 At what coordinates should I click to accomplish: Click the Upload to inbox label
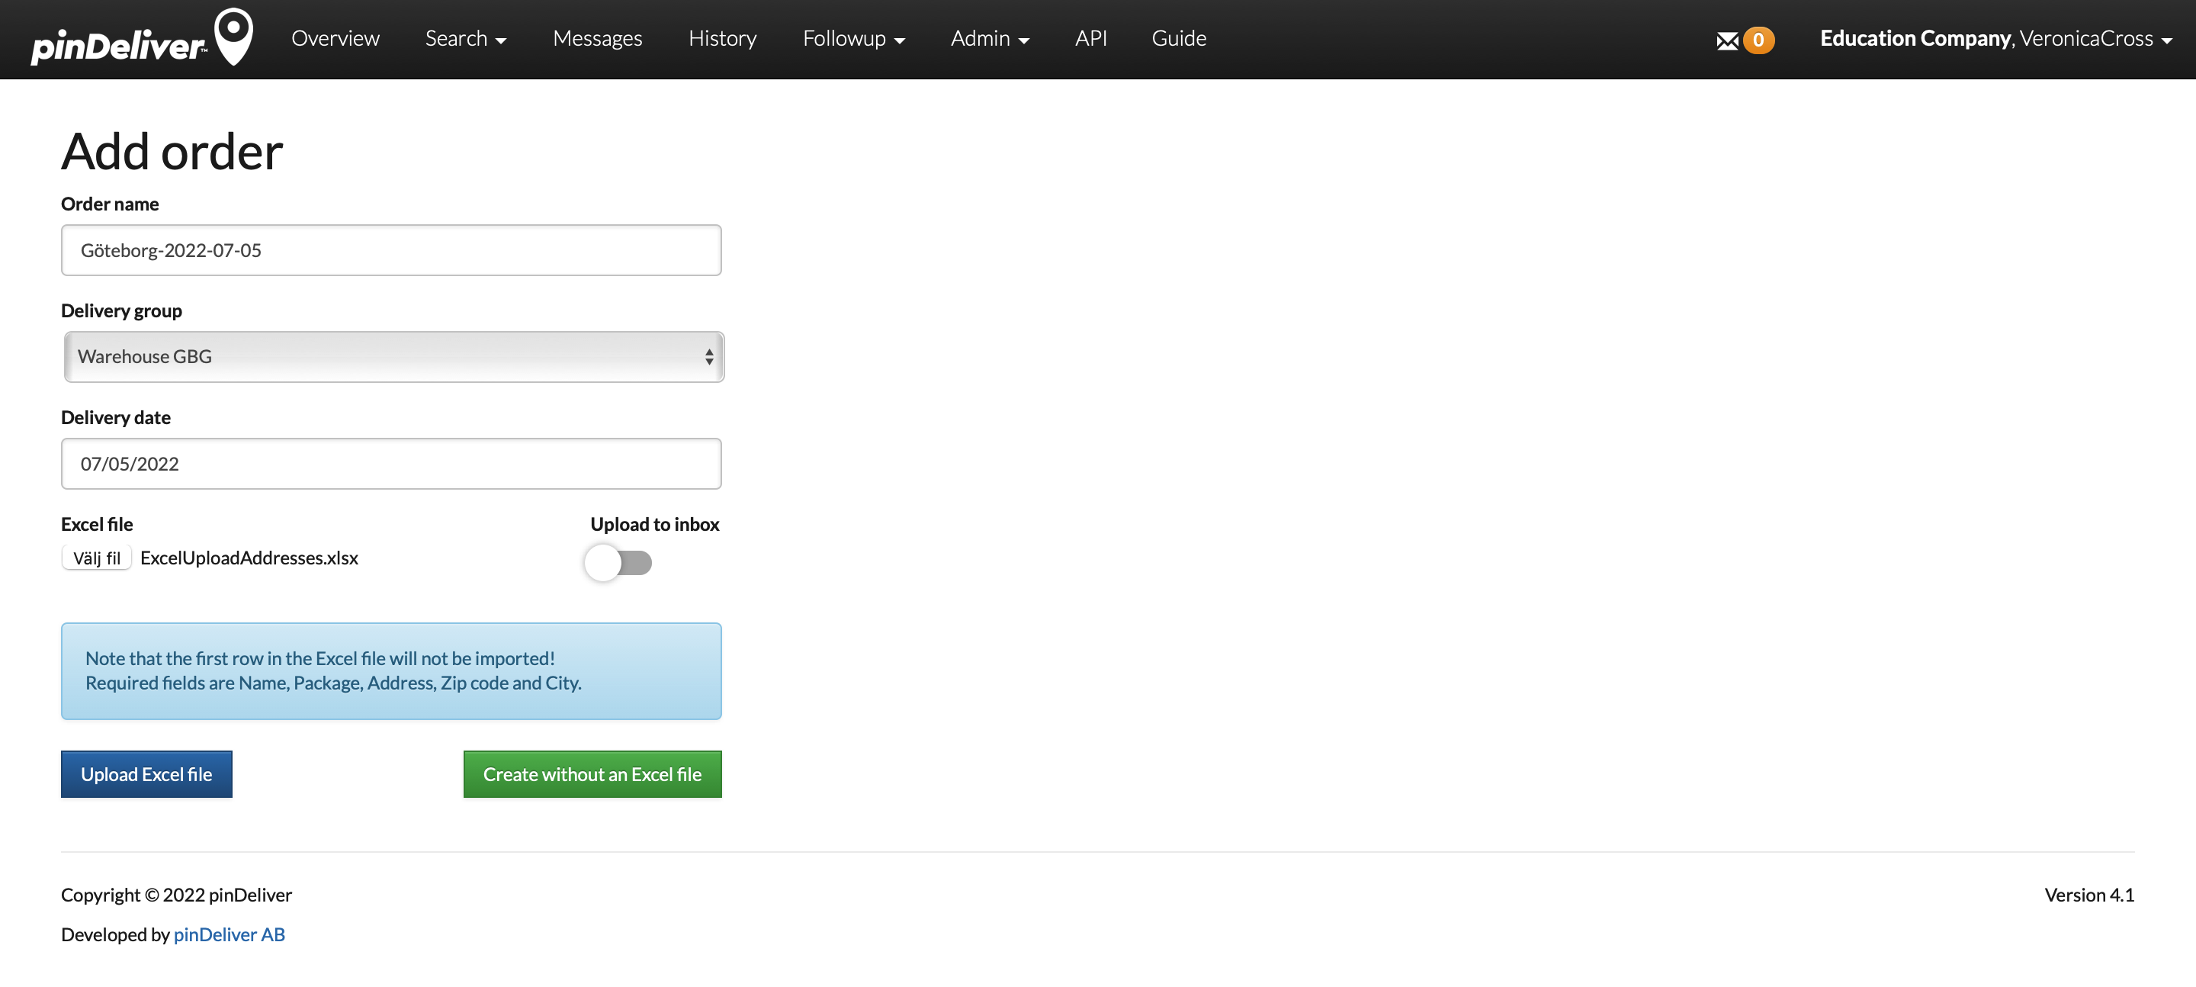click(x=655, y=524)
